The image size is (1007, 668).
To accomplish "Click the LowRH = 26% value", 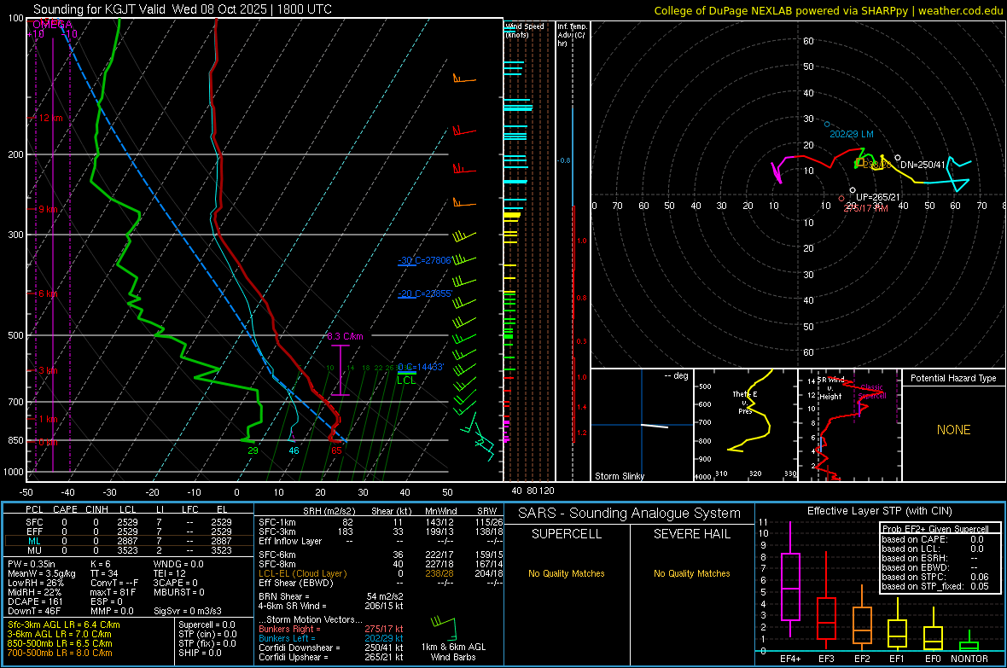I will pyautogui.click(x=36, y=583).
